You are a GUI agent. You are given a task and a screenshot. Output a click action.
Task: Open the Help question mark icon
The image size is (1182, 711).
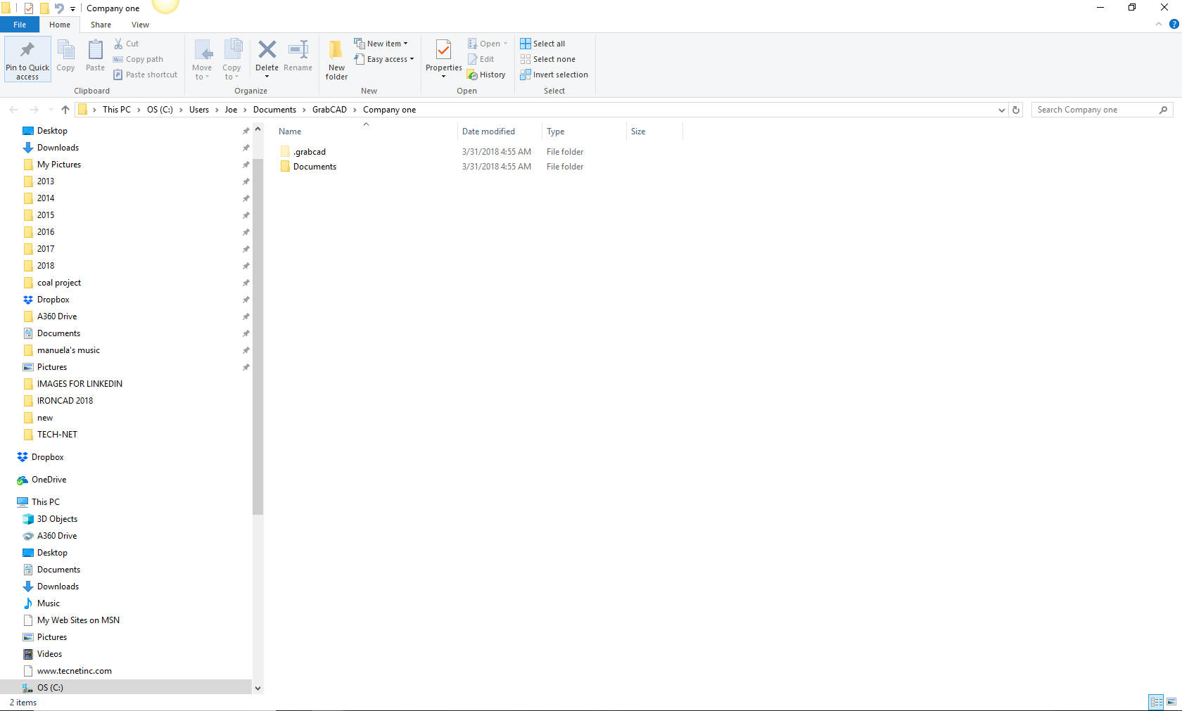coord(1174,25)
